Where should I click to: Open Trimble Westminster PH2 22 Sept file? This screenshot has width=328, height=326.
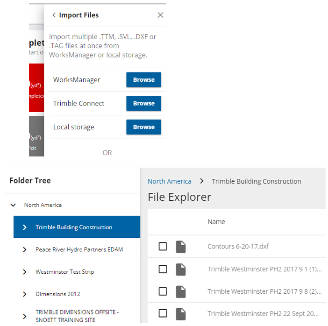263,314
